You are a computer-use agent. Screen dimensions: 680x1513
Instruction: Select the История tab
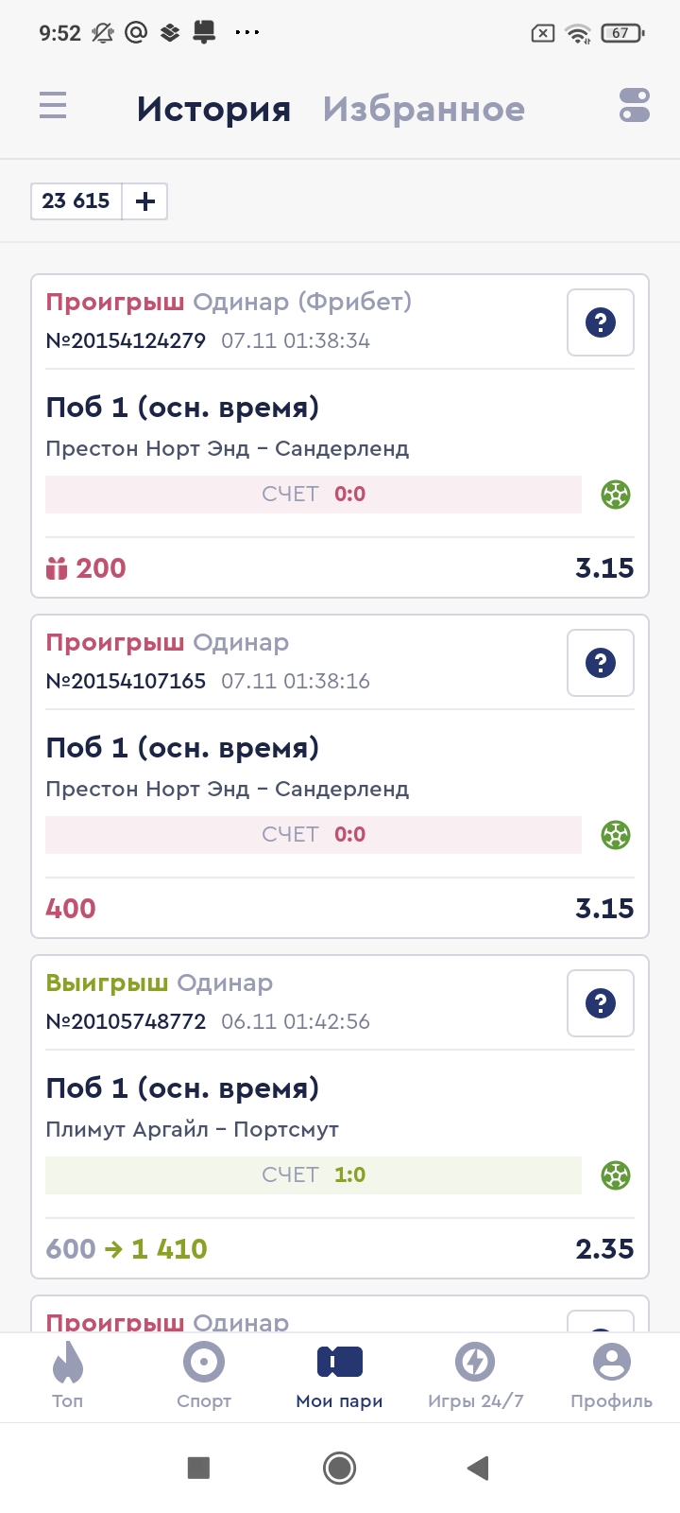tap(213, 110)
